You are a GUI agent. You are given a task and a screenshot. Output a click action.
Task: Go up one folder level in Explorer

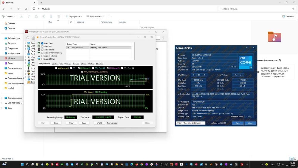[18, 9]
